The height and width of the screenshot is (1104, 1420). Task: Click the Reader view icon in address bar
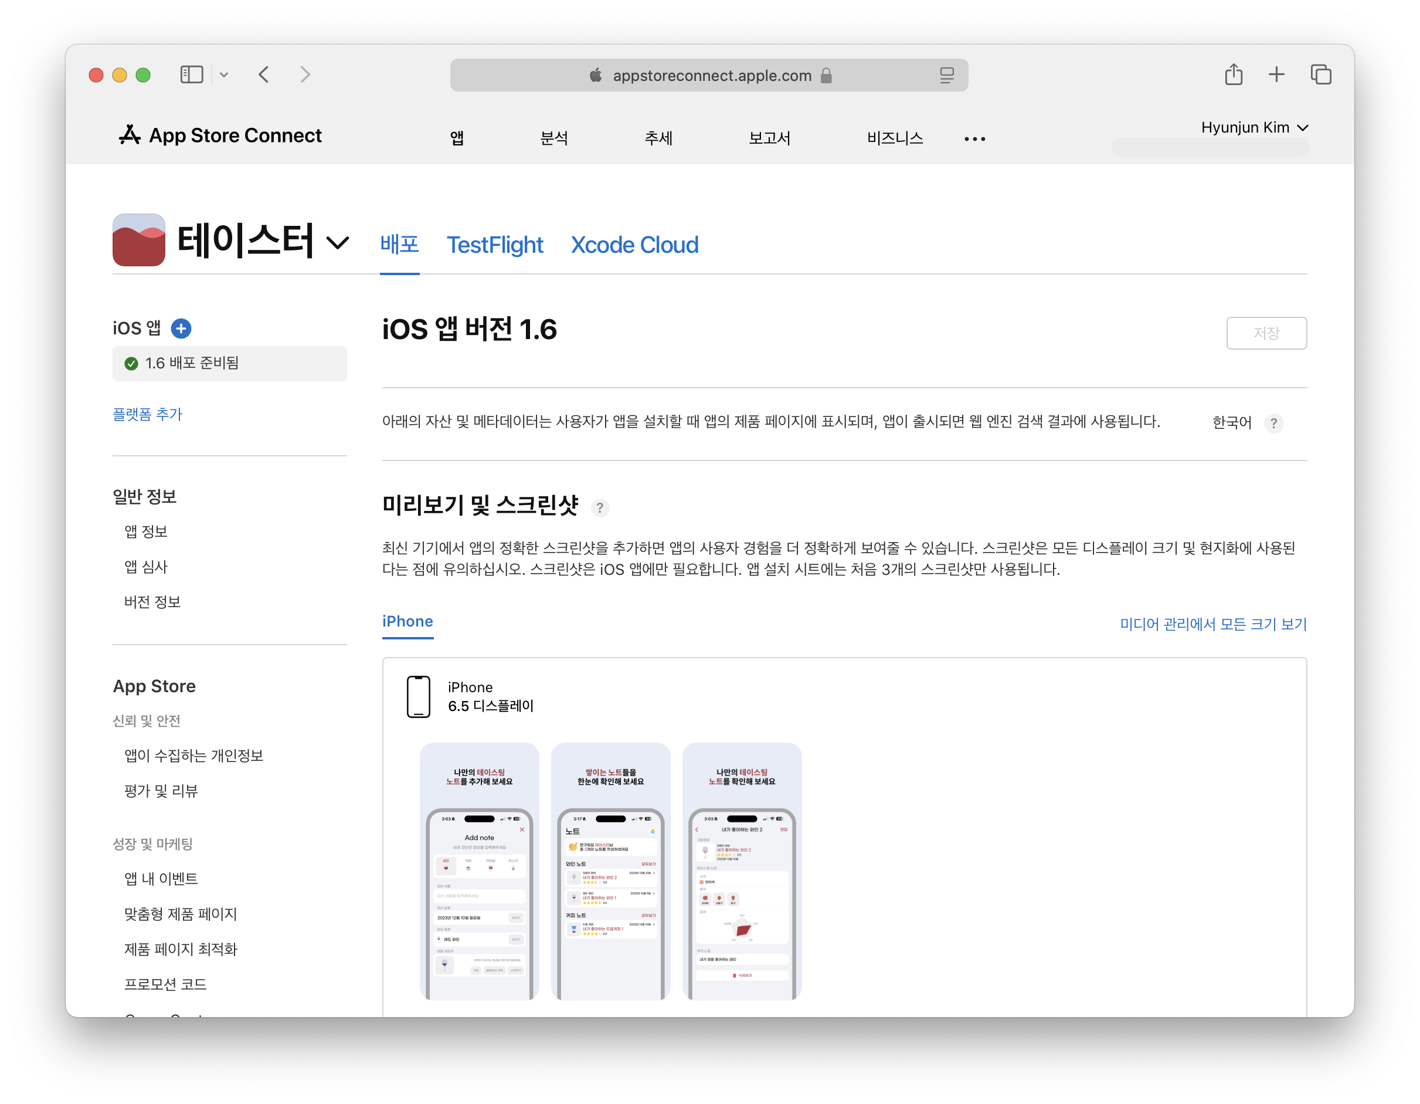pyautogui.click(x=947, y=76)
